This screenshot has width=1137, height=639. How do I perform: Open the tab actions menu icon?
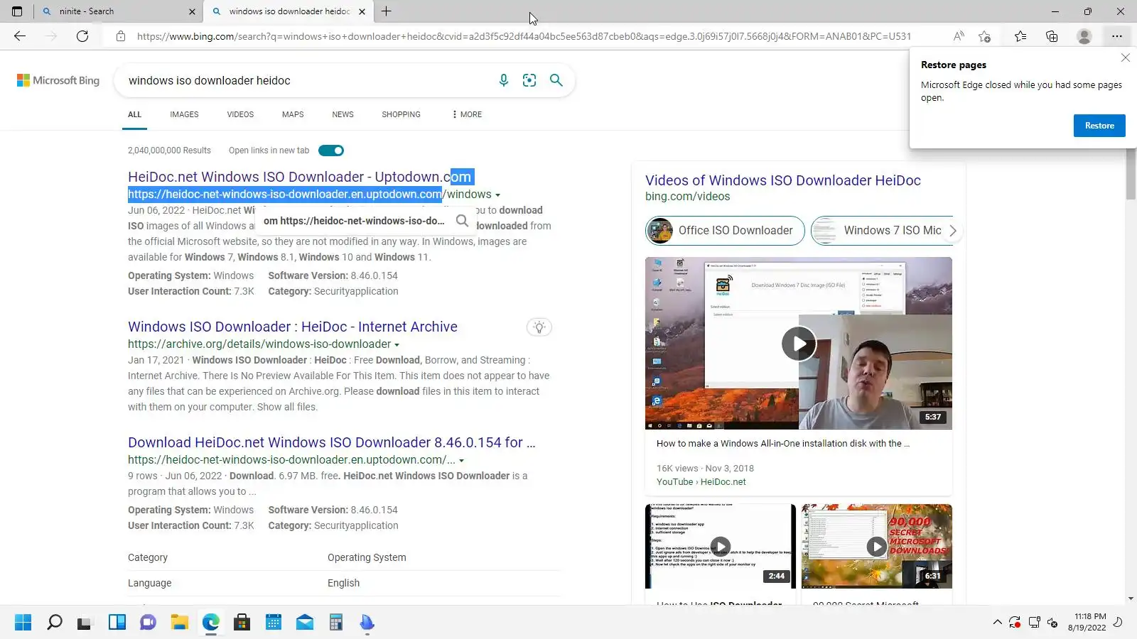[17, 11]
